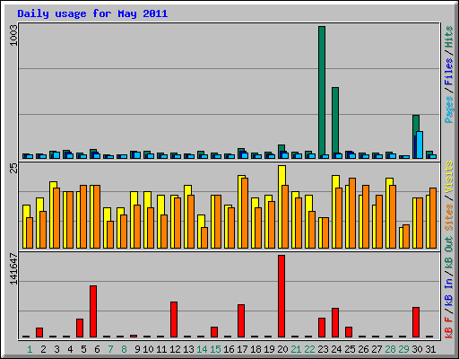Click the red kB bar for day 5
The height and width of the screenshot is (359, 459).
pyautogui.click(x=80, y=328)
